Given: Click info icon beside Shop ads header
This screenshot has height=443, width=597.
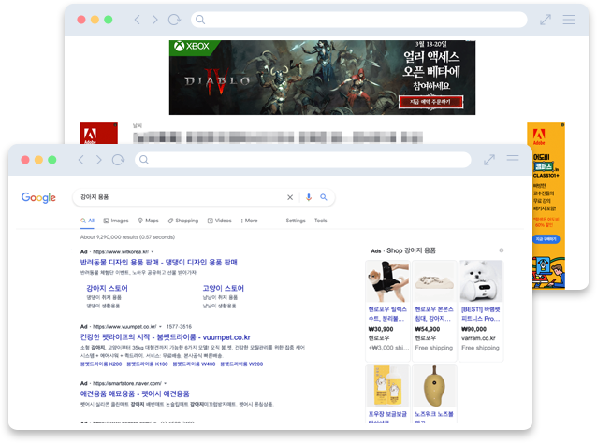Looking at the screenshot, I should [502, 250].
